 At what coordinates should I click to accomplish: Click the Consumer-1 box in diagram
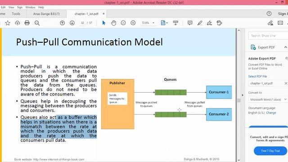219,92
